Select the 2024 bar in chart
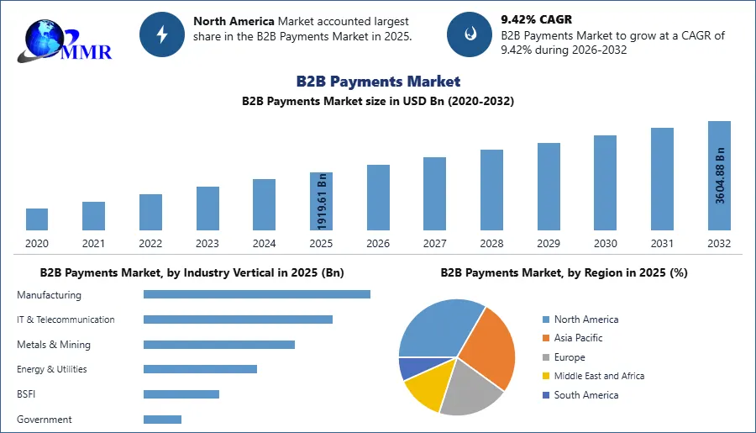 coord(265,204)
